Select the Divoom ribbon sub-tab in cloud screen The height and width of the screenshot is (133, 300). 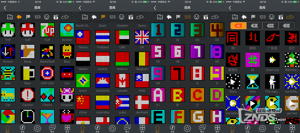270,25
